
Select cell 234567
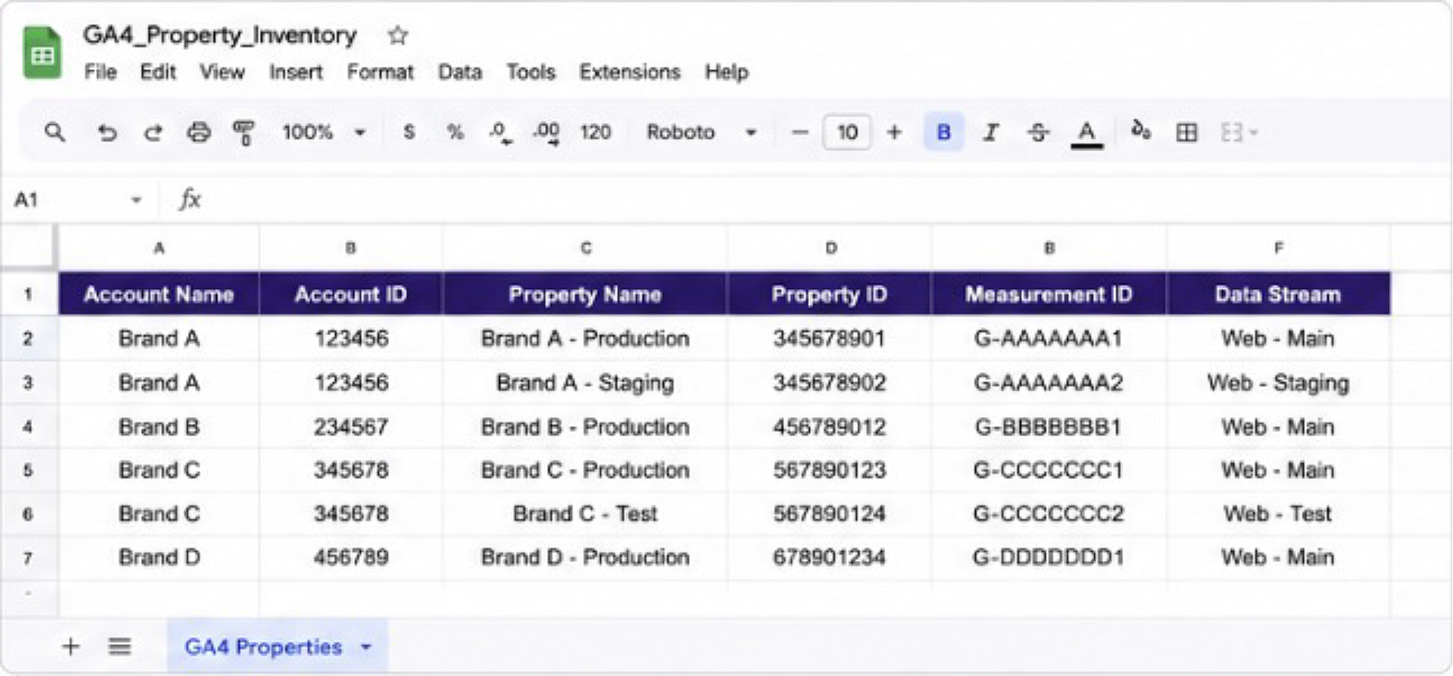click(x=351, y=427)
